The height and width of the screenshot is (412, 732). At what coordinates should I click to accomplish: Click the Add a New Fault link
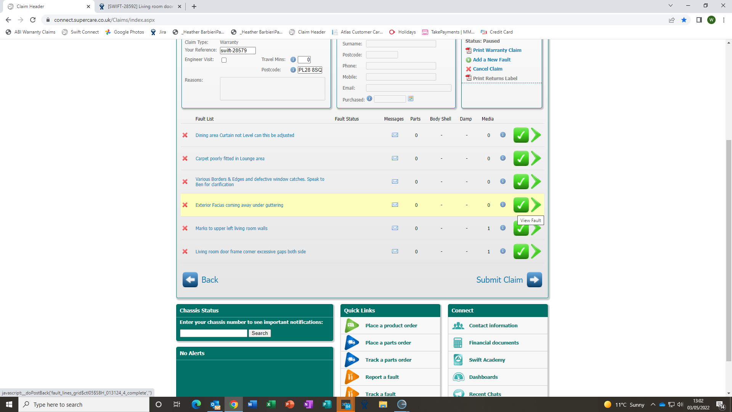(491, 60)
